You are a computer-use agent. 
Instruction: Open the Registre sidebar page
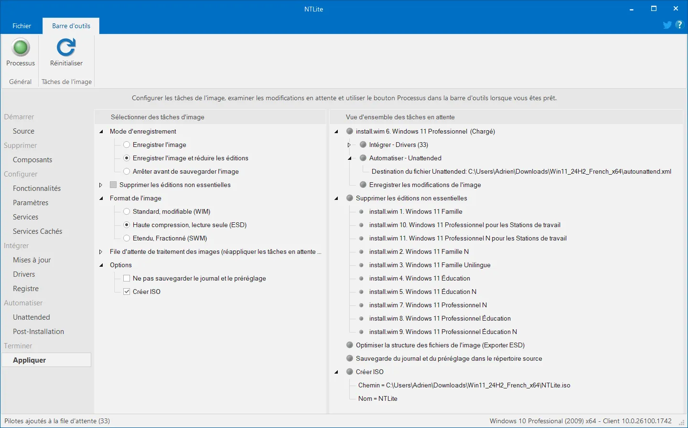pyautogui.click(x=26, y=289)
